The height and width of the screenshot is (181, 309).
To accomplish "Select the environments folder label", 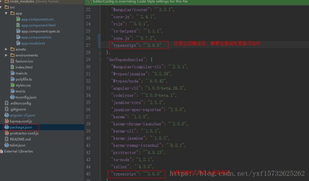I will [x=27, y=55].
